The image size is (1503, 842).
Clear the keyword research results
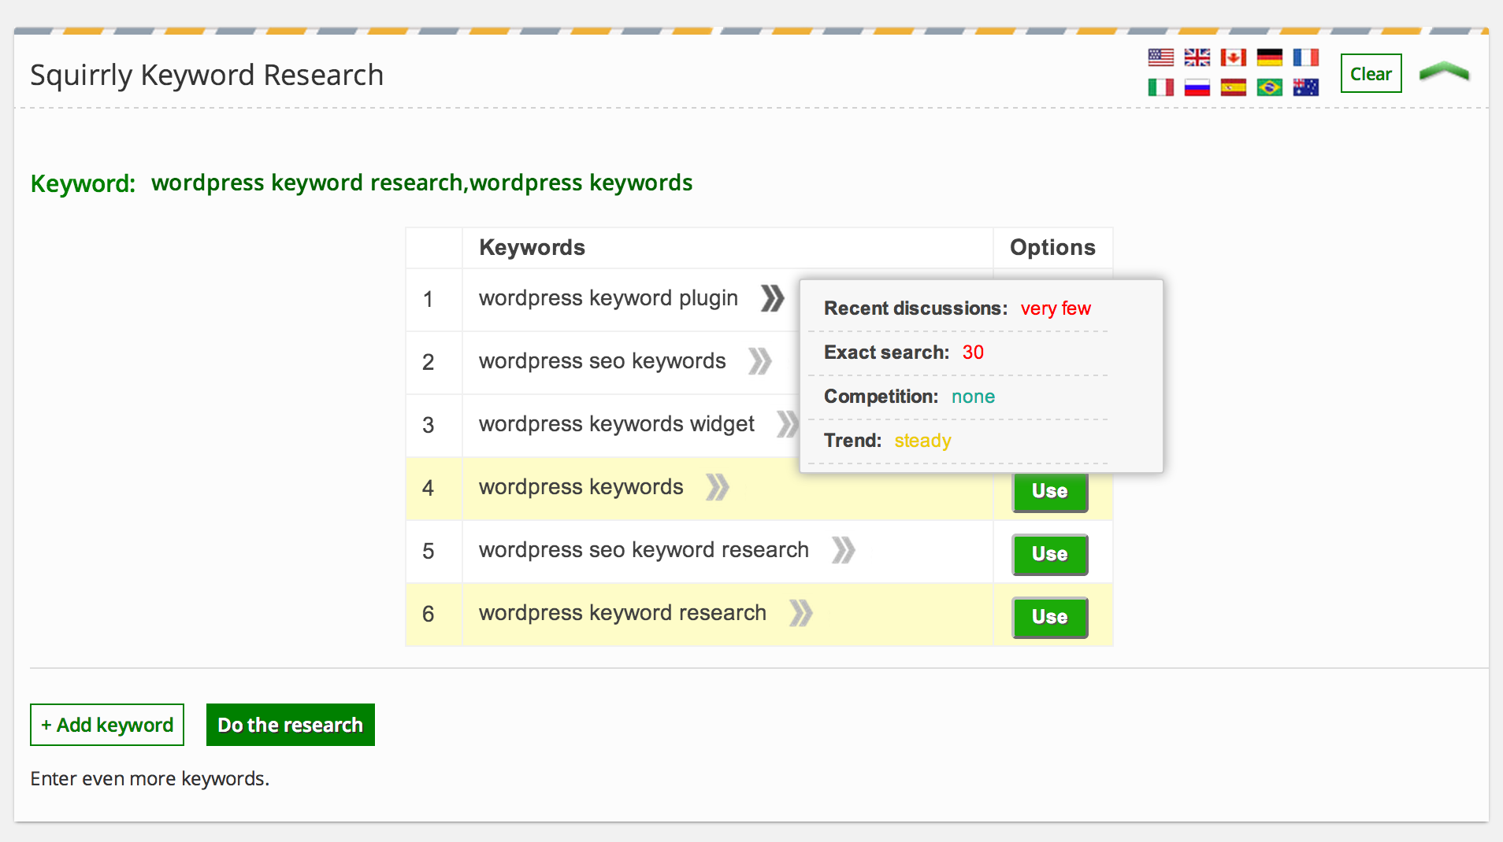1371,73
